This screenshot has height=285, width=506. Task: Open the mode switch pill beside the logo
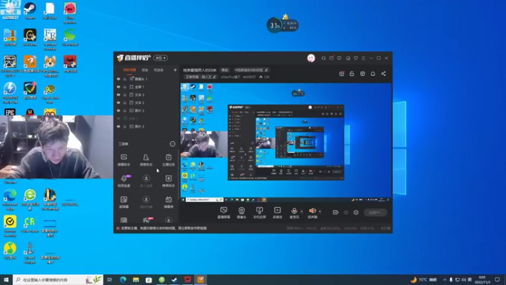pyautogui.click(x=160, y=58)
